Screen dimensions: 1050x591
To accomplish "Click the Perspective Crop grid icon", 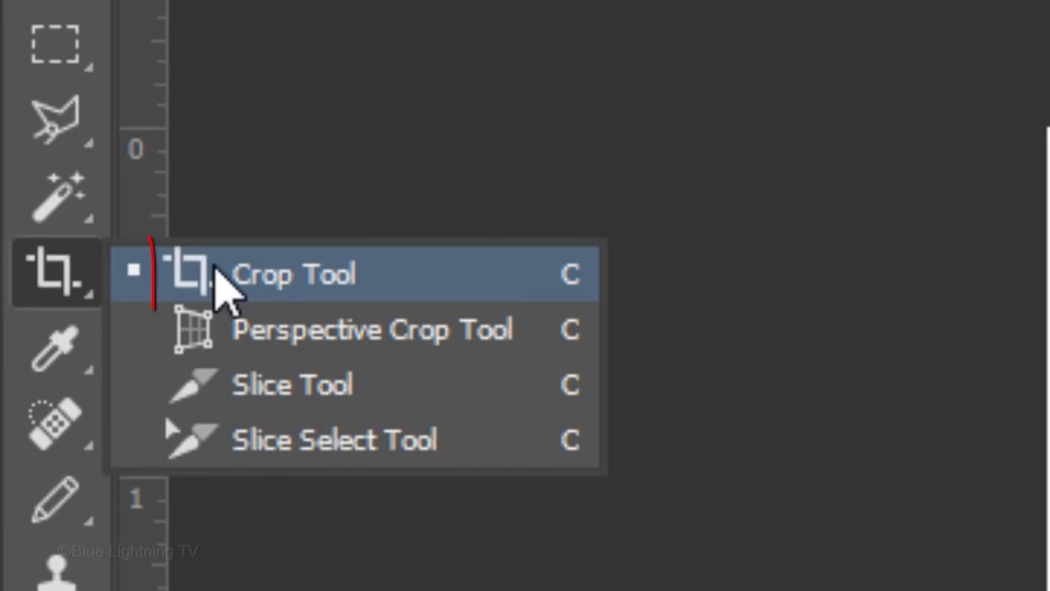I will pyautogui.click(x=194, y=330).
